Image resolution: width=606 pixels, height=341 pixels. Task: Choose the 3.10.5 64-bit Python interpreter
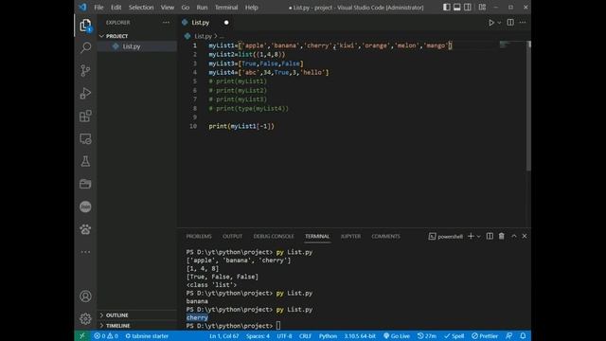360,336
